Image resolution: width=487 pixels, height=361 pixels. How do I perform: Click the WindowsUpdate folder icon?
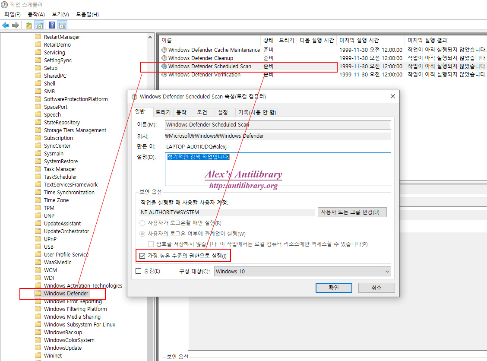coord(38,348)
